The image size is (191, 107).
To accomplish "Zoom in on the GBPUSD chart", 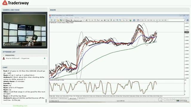I will tap(117, 20).
